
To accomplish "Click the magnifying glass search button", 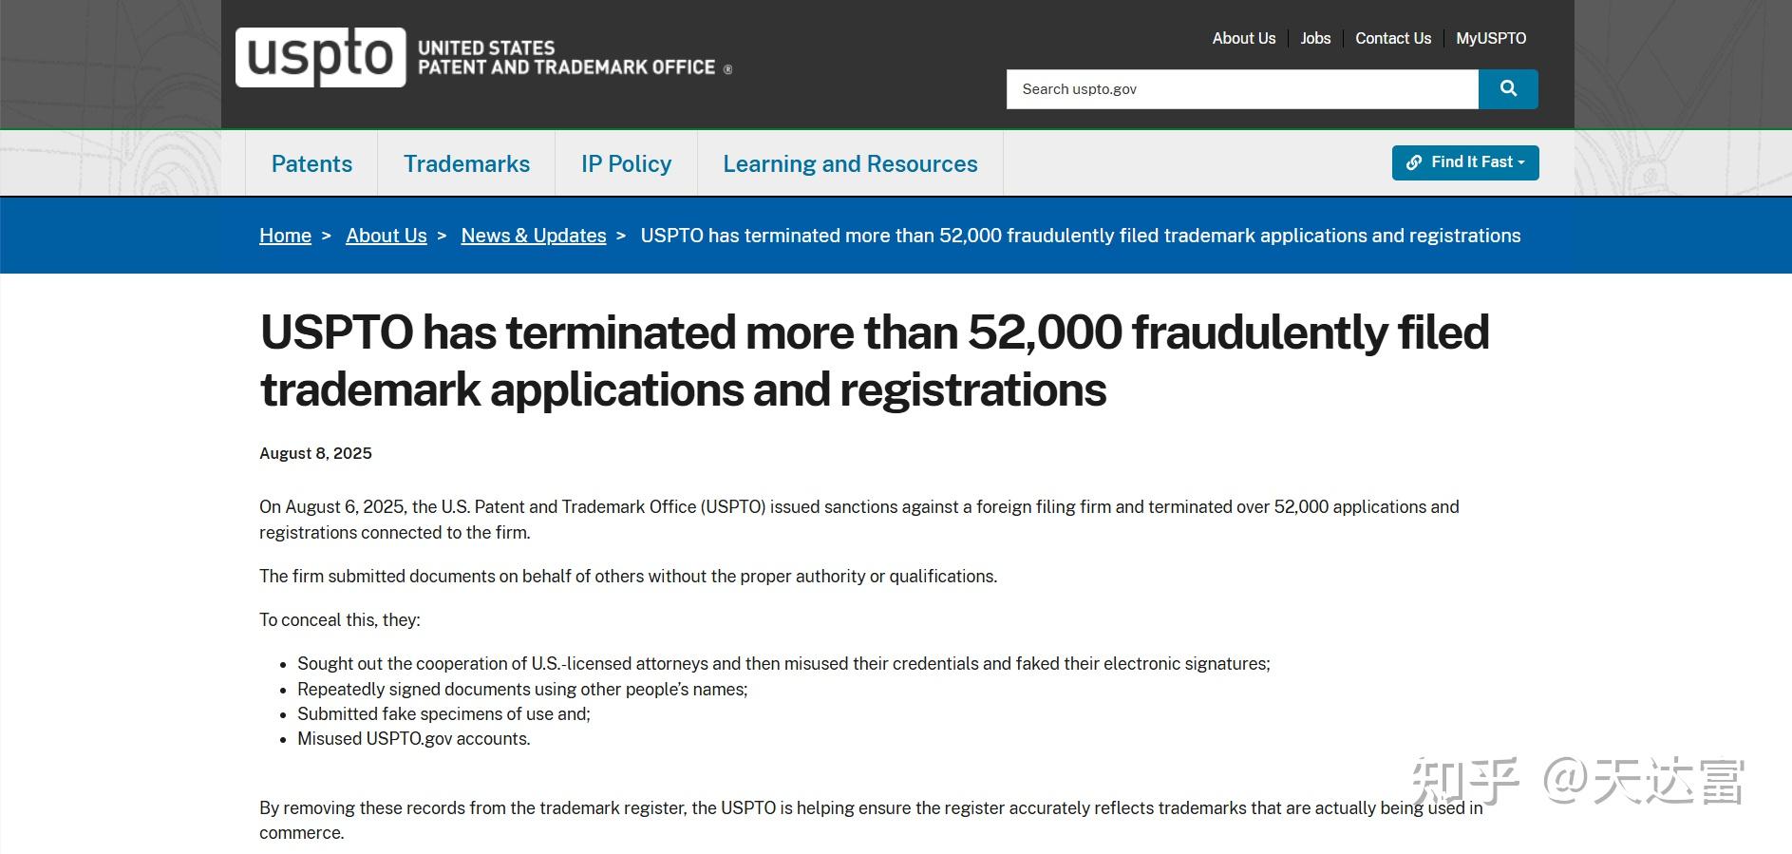I will (x=1508, y=89).
